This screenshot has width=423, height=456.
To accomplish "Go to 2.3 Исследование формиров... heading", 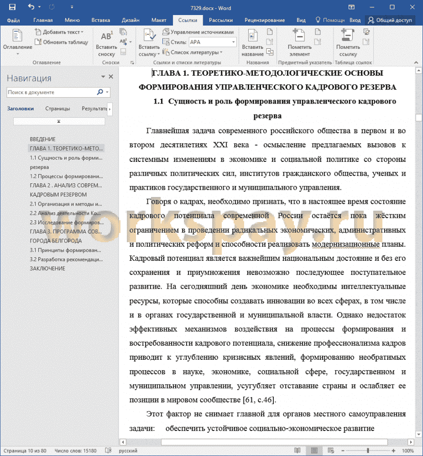I will point(67,223).
